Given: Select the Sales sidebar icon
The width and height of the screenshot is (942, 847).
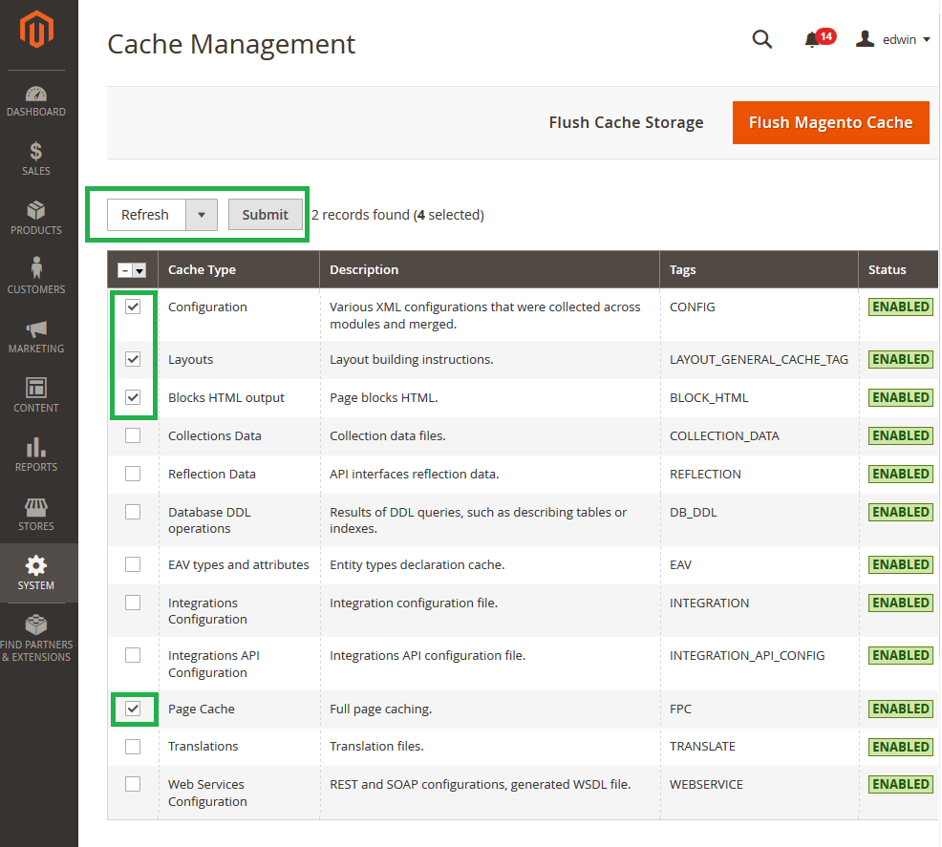Looking at the screenshot, I should click(36, 160).
